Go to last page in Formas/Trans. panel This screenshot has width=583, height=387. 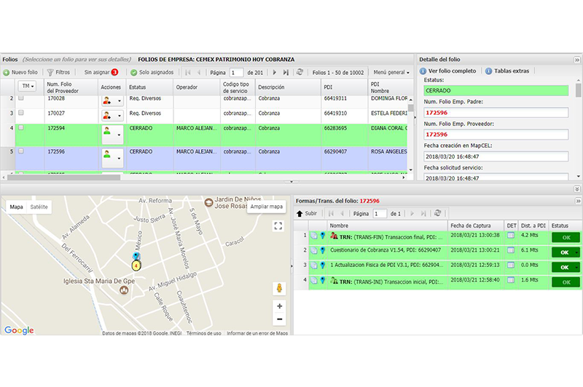tap(423, 213)
